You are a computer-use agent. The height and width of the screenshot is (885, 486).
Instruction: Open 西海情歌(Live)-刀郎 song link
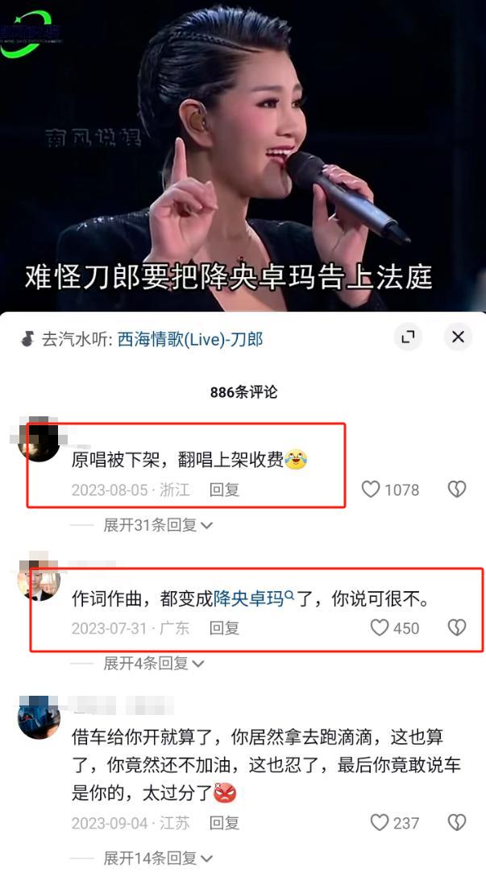pyautogui.click(x=190, y=339)
